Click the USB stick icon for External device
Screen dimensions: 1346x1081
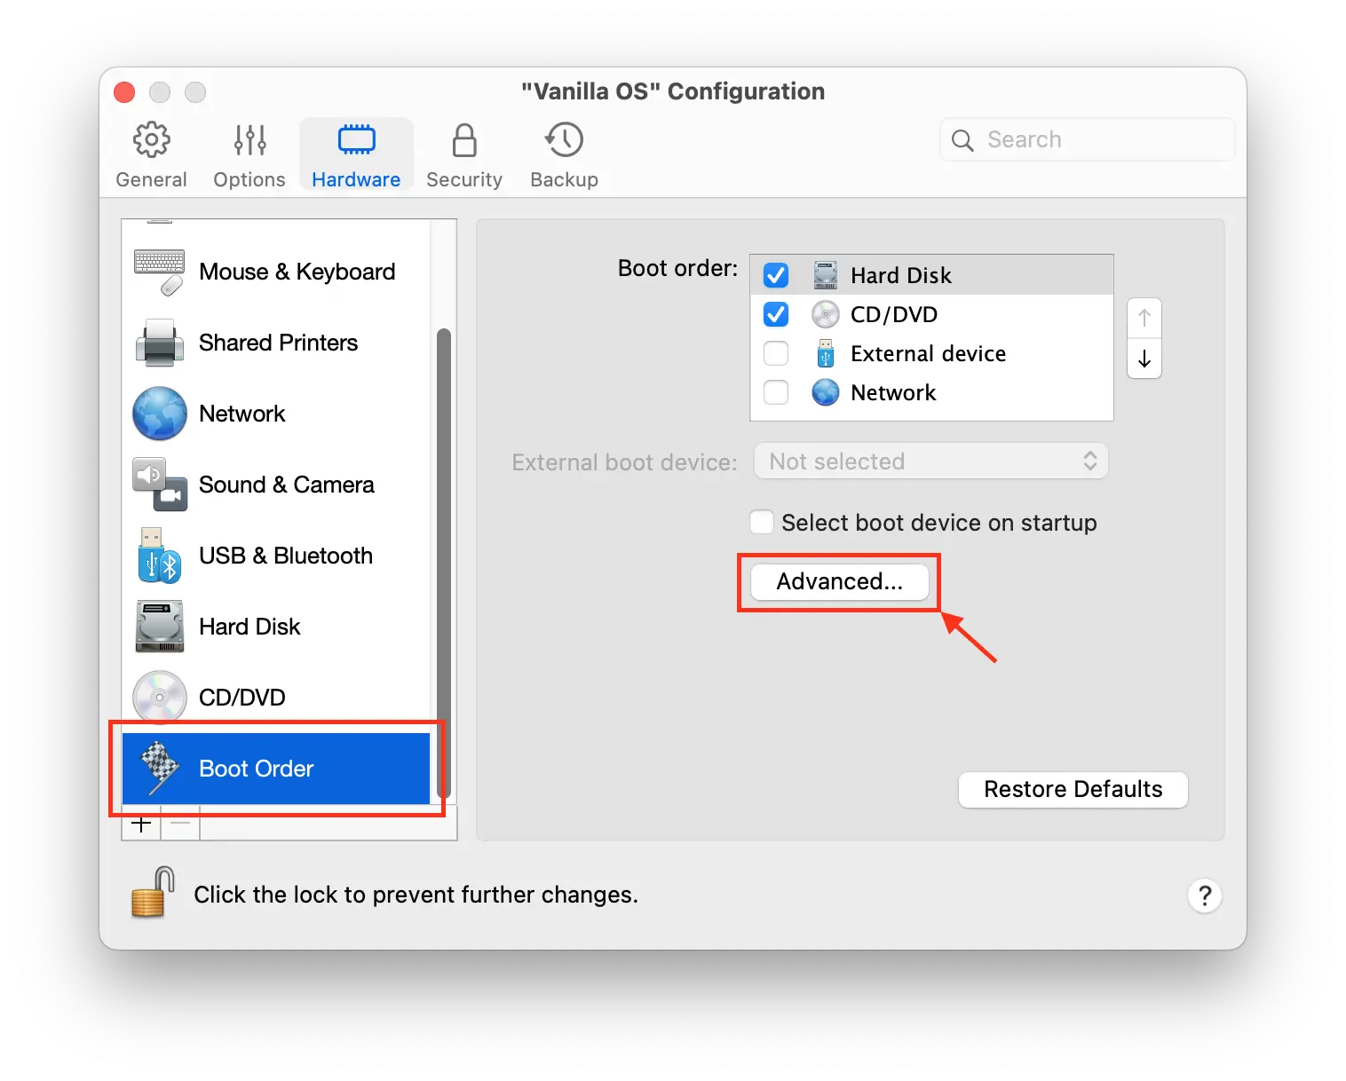(826, 353)
